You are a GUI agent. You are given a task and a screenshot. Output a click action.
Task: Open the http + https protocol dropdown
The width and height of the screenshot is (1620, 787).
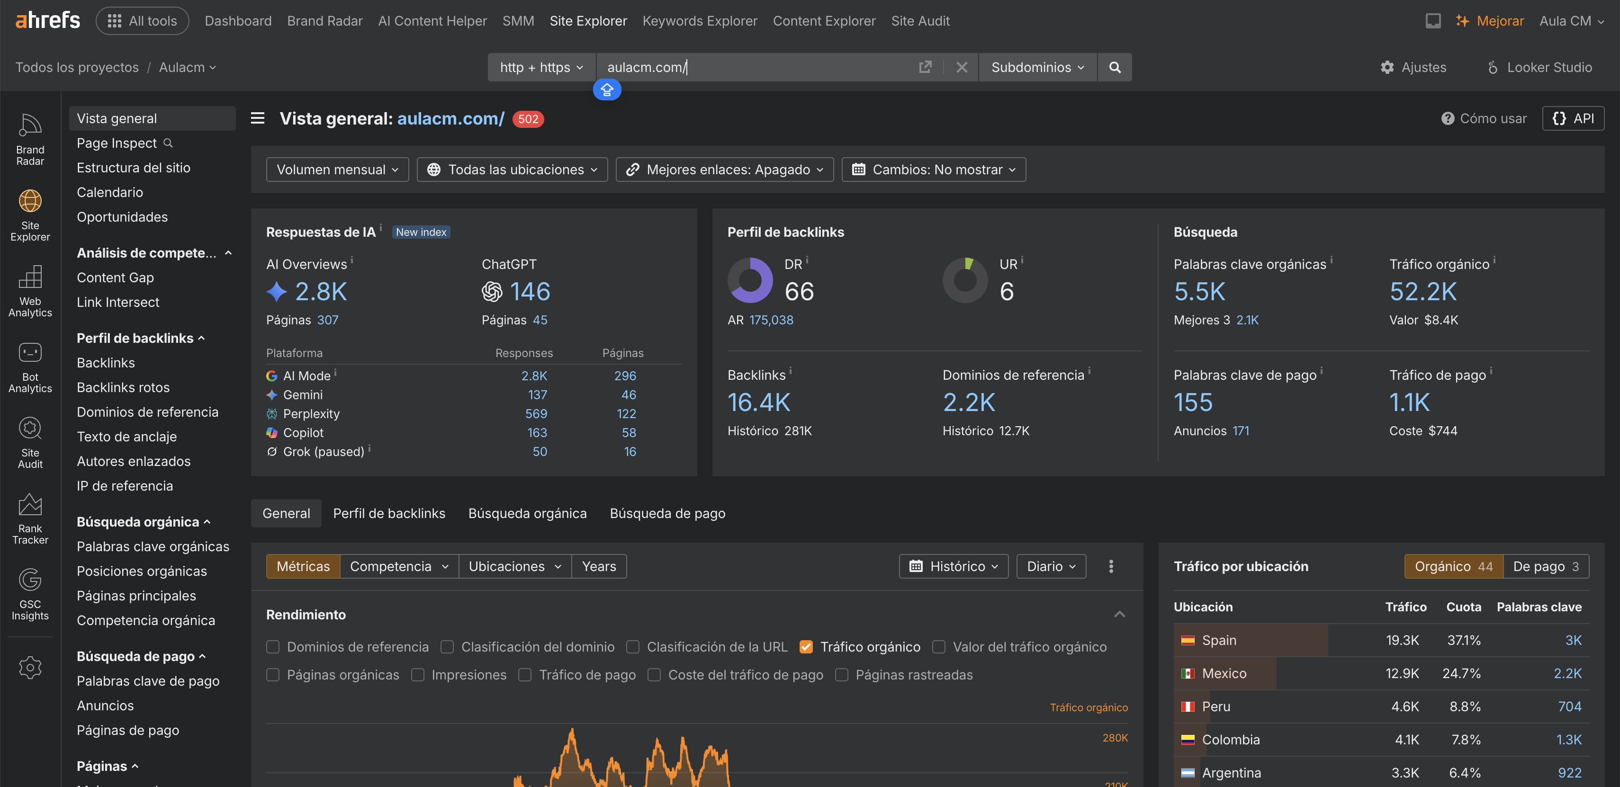click(541, 67)
